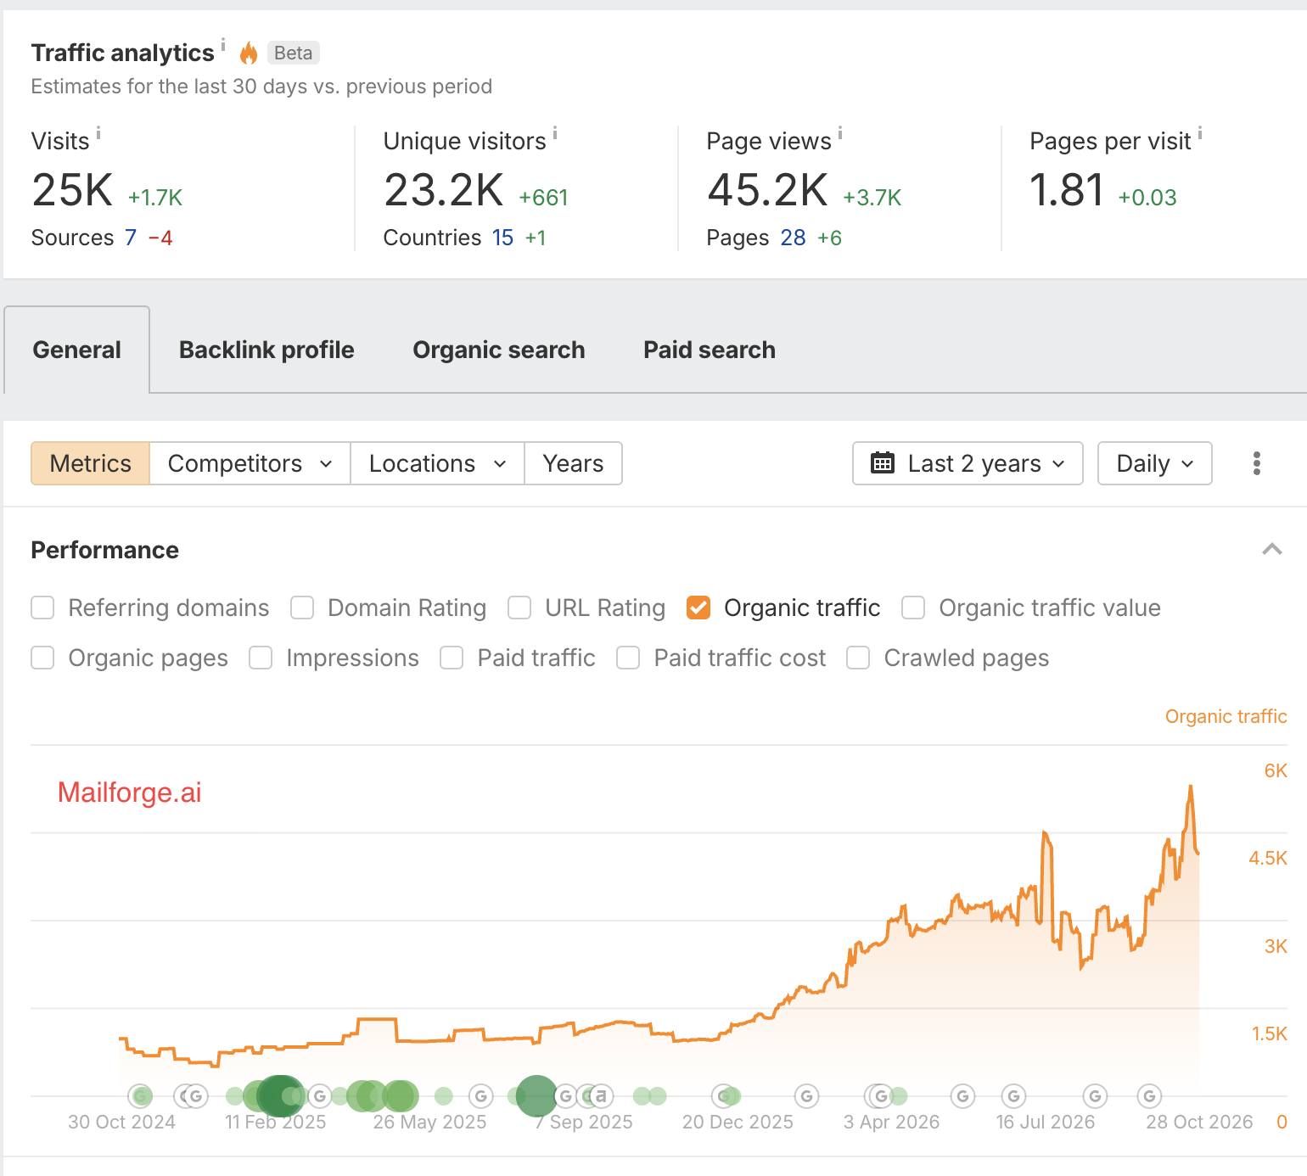Show the Unique visitors info icon tooltip
The image size is (1307, 1176).
pyautogui.click(x=555, y=132)
